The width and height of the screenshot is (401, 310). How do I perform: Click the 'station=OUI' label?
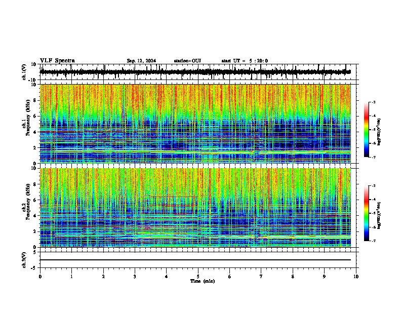(x=187, y=61)
